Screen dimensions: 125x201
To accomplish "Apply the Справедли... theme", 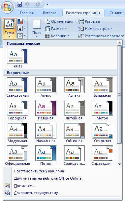I will pos(103,155).
